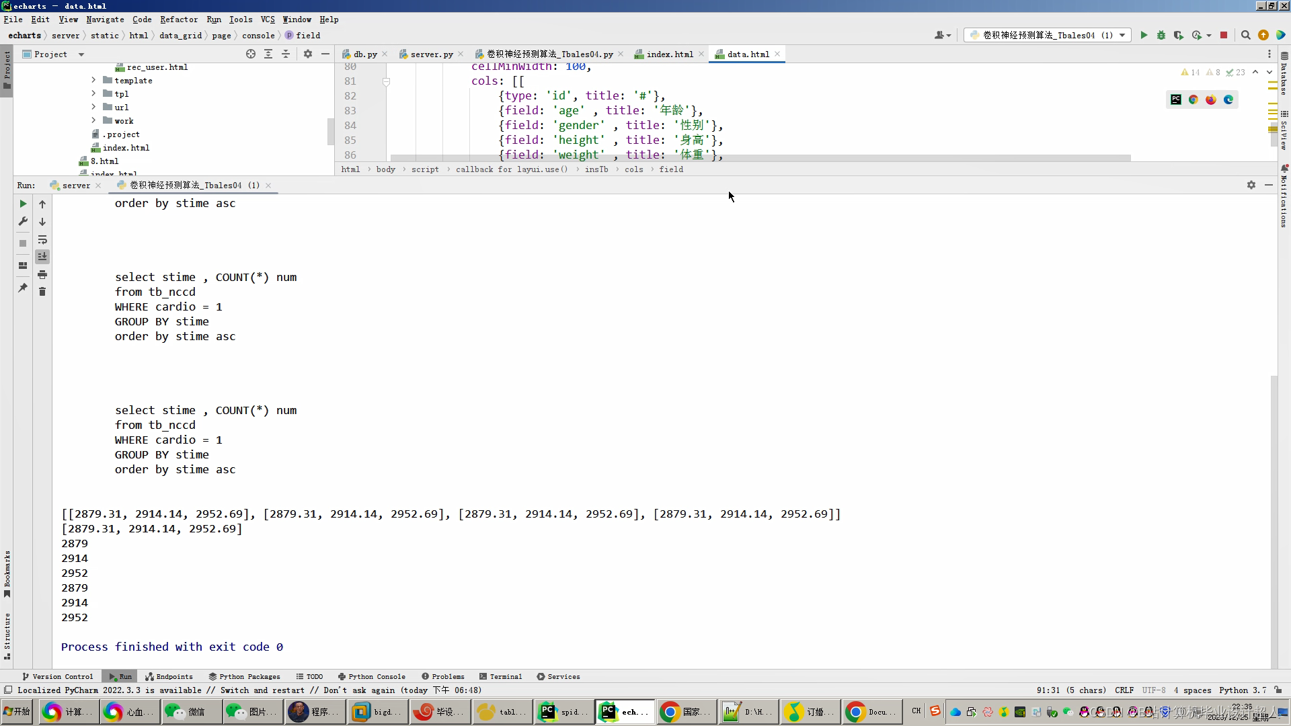
Task: Click editor horizontal scrollbar
Action: pos(760,159)
